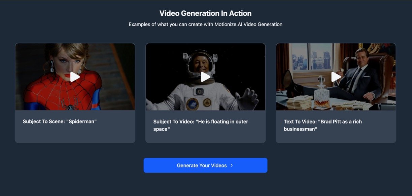Click the Motionize.AI examples subtitle text

click(205, 24)
